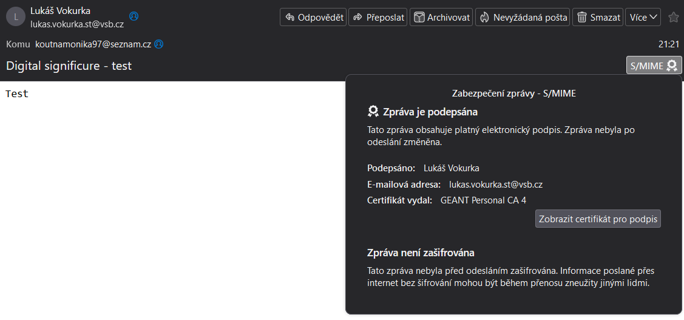This screenshot has height=320, width=684.
Task: Click contact icon beside koutnamonika97@seznam.cz
Action: pyautogui.click(x=159, y=44)
